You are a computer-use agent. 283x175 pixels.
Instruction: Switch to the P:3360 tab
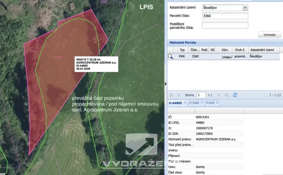(194, 103)
